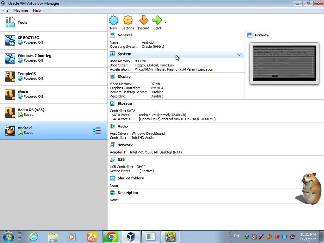Click the Floppy, Optical, Hard Disk boot order
The width and height of the screenshot is (324, 243).
click(154, 65)
